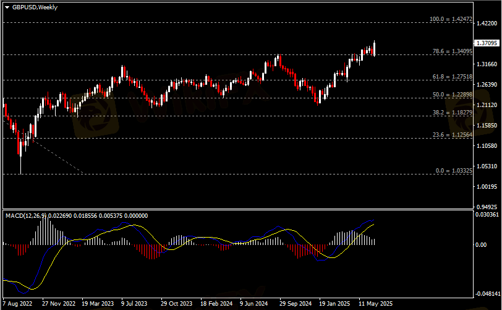Viewport: 502px width, 310px height.
Task: Click MACD scale value -0.048141
Action: pos(488,294)
